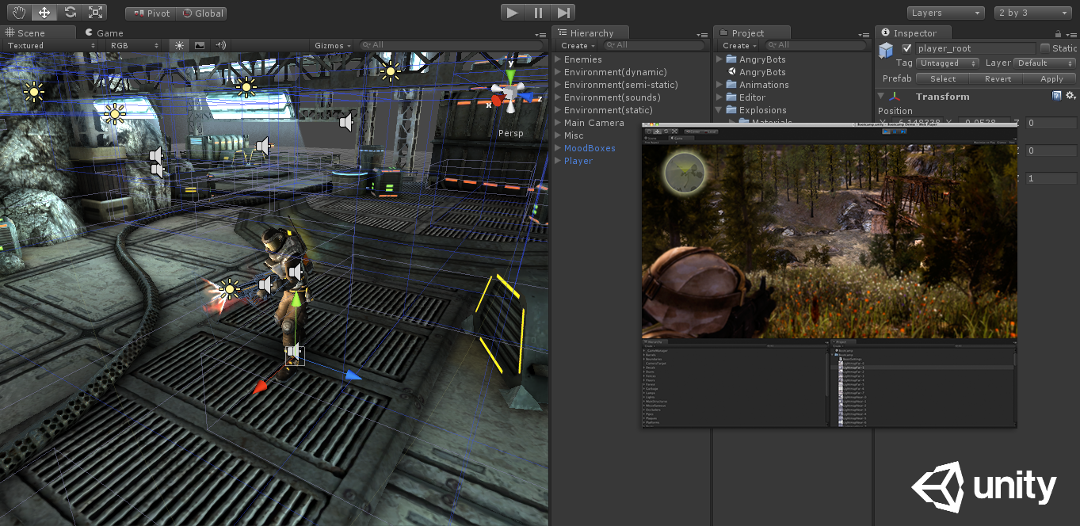Select the Rotate tool

click(x=70, y=12)
